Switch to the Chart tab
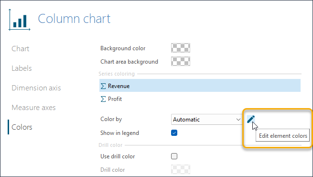Screen dimensions: 313x177 pos(21,48)
